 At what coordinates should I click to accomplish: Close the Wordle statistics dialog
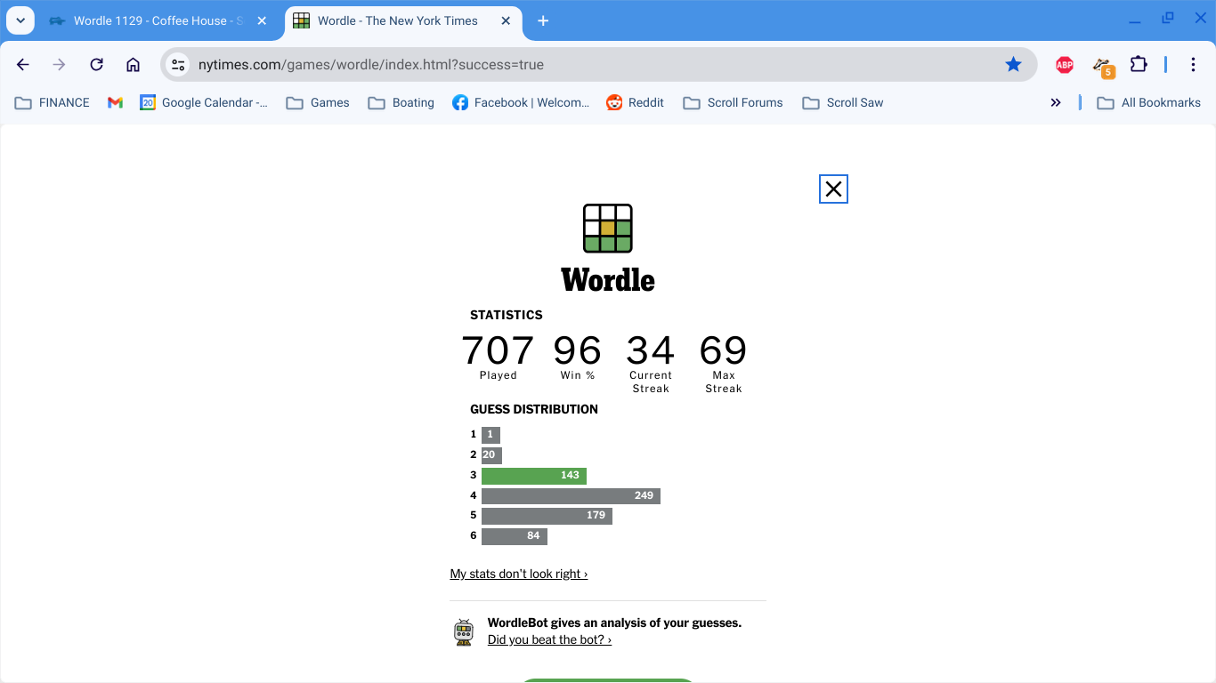coord(833,189)
